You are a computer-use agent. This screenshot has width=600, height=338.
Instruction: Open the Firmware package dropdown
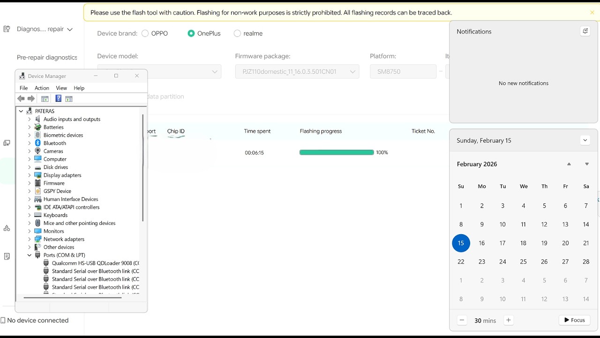(x=297, y=71)
